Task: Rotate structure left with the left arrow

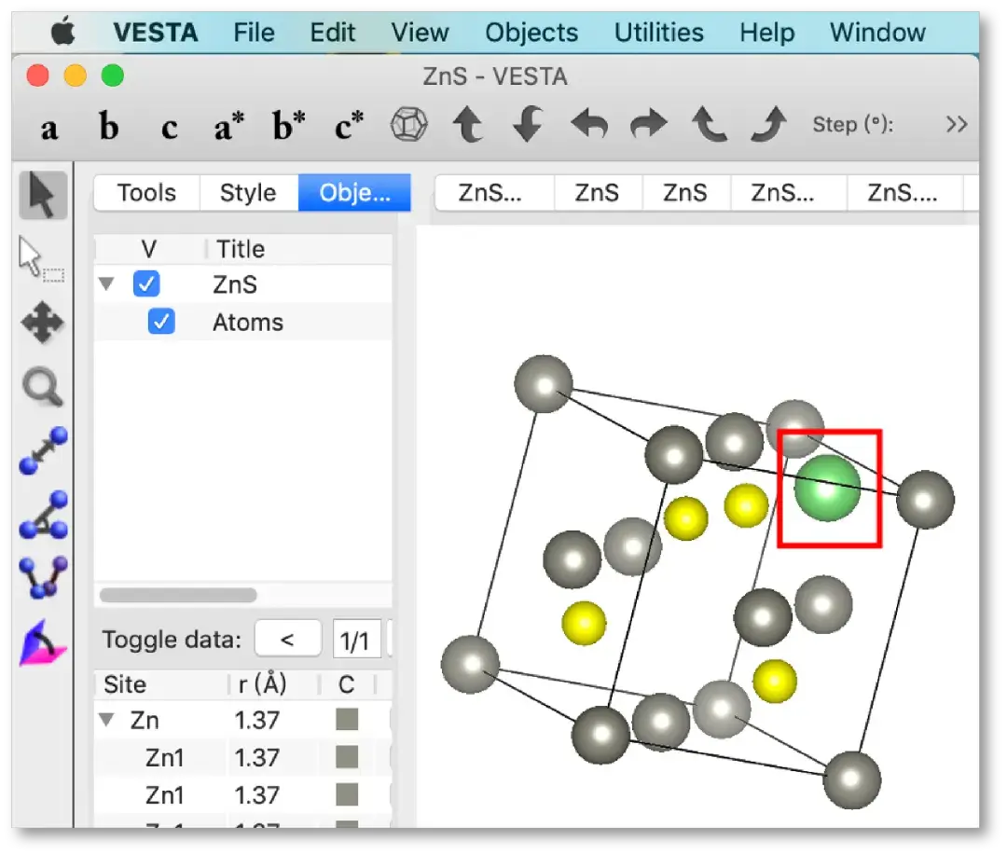Action: pyautogui.click(x=589, y=124)
